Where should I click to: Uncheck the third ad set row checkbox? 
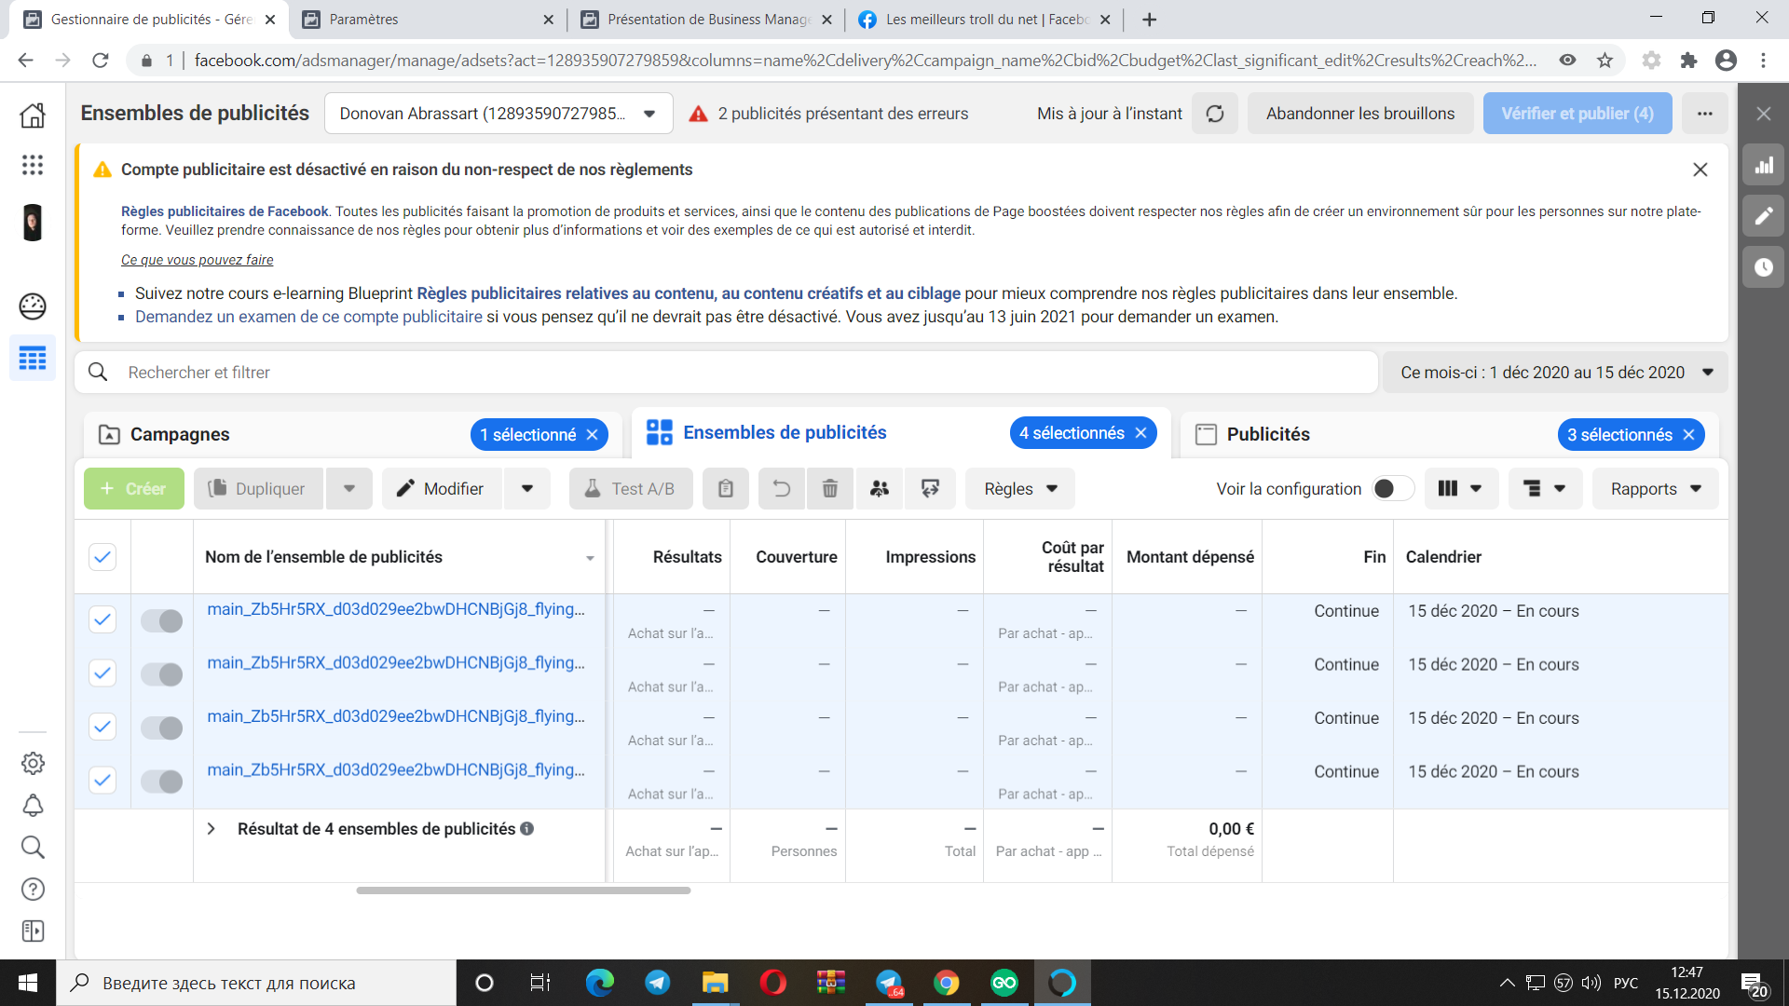pos(102,727)
